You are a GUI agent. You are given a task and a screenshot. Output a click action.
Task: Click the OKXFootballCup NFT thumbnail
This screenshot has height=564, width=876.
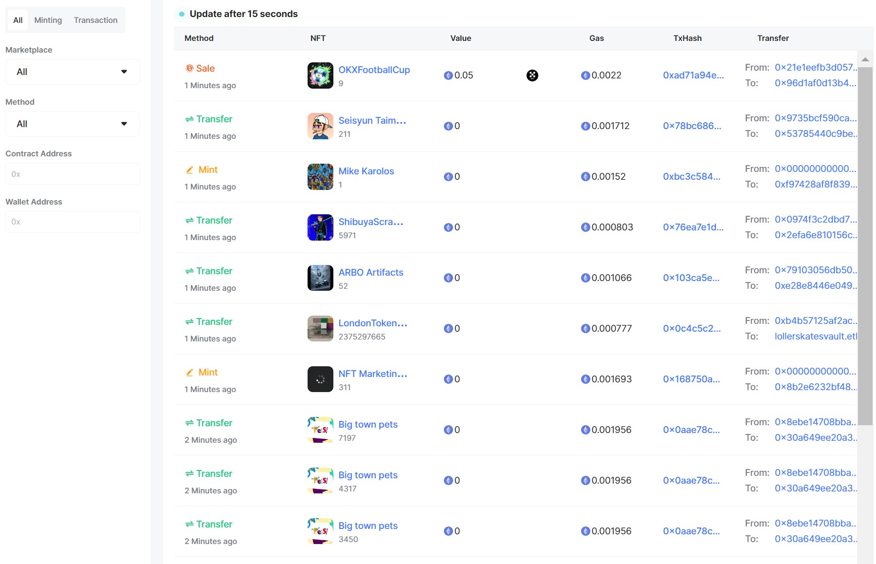click(x=320, y=75)
